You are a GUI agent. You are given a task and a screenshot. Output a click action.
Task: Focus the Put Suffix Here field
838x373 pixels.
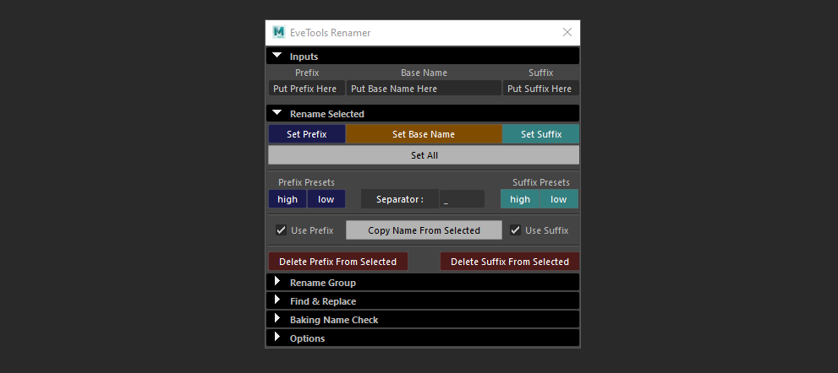(x=540, y=89)
